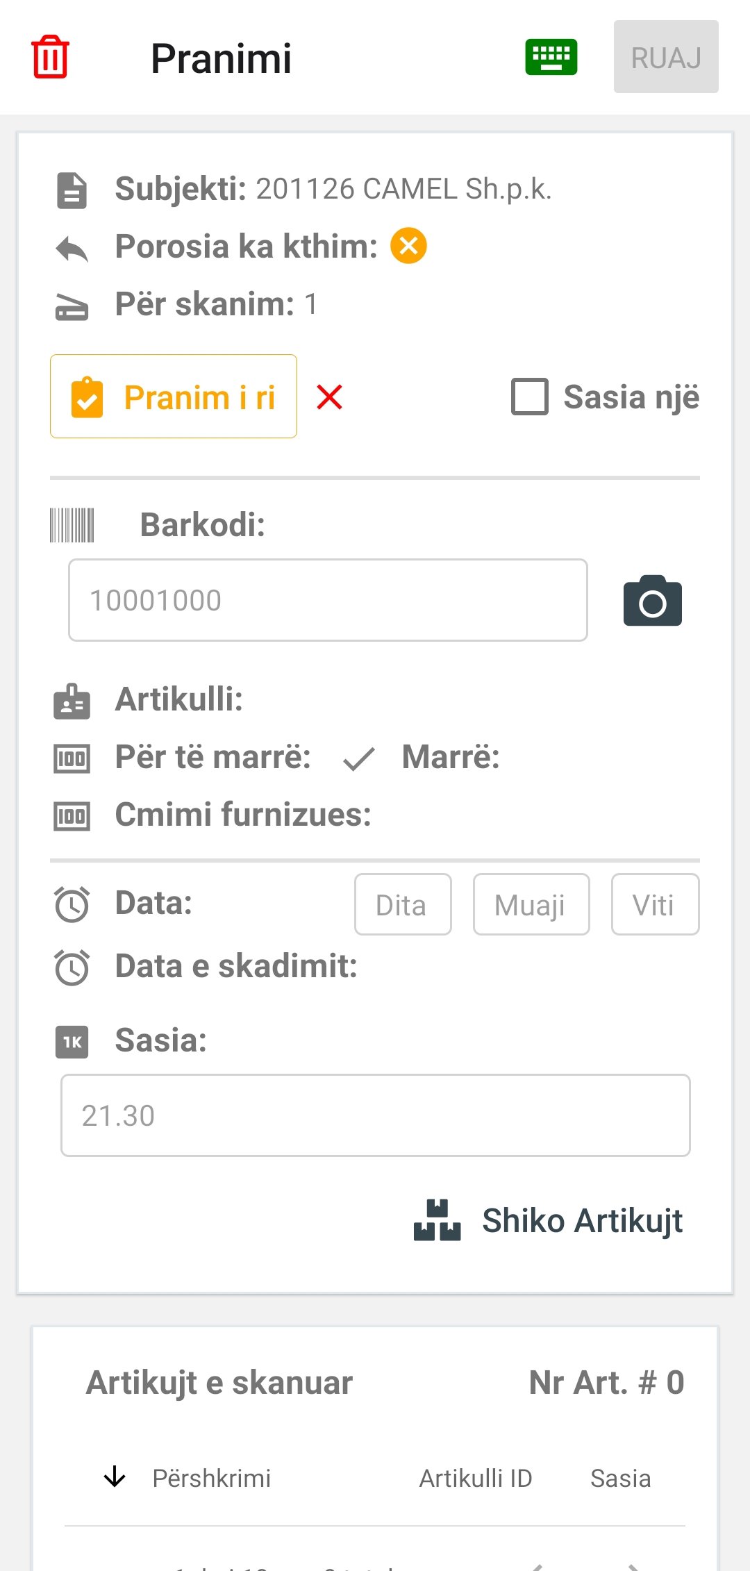Select the Viti year field
This screenshot has width=750, height=1571.
654,904
